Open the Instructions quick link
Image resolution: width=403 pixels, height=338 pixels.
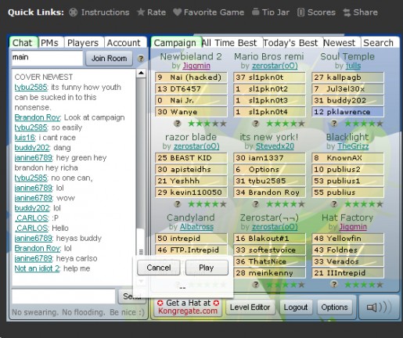[99, 13]
